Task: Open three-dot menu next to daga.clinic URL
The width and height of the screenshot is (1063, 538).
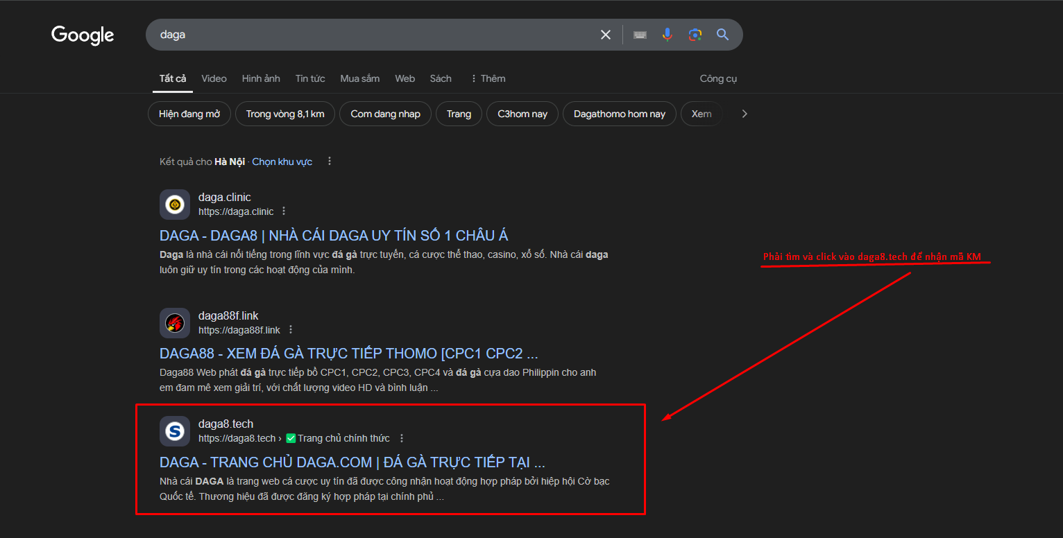Action: click(284, 211)
